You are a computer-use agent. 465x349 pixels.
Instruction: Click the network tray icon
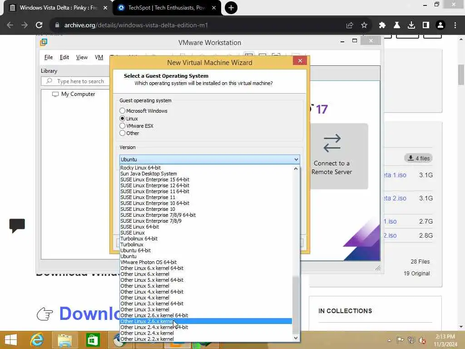click(411, 340)
